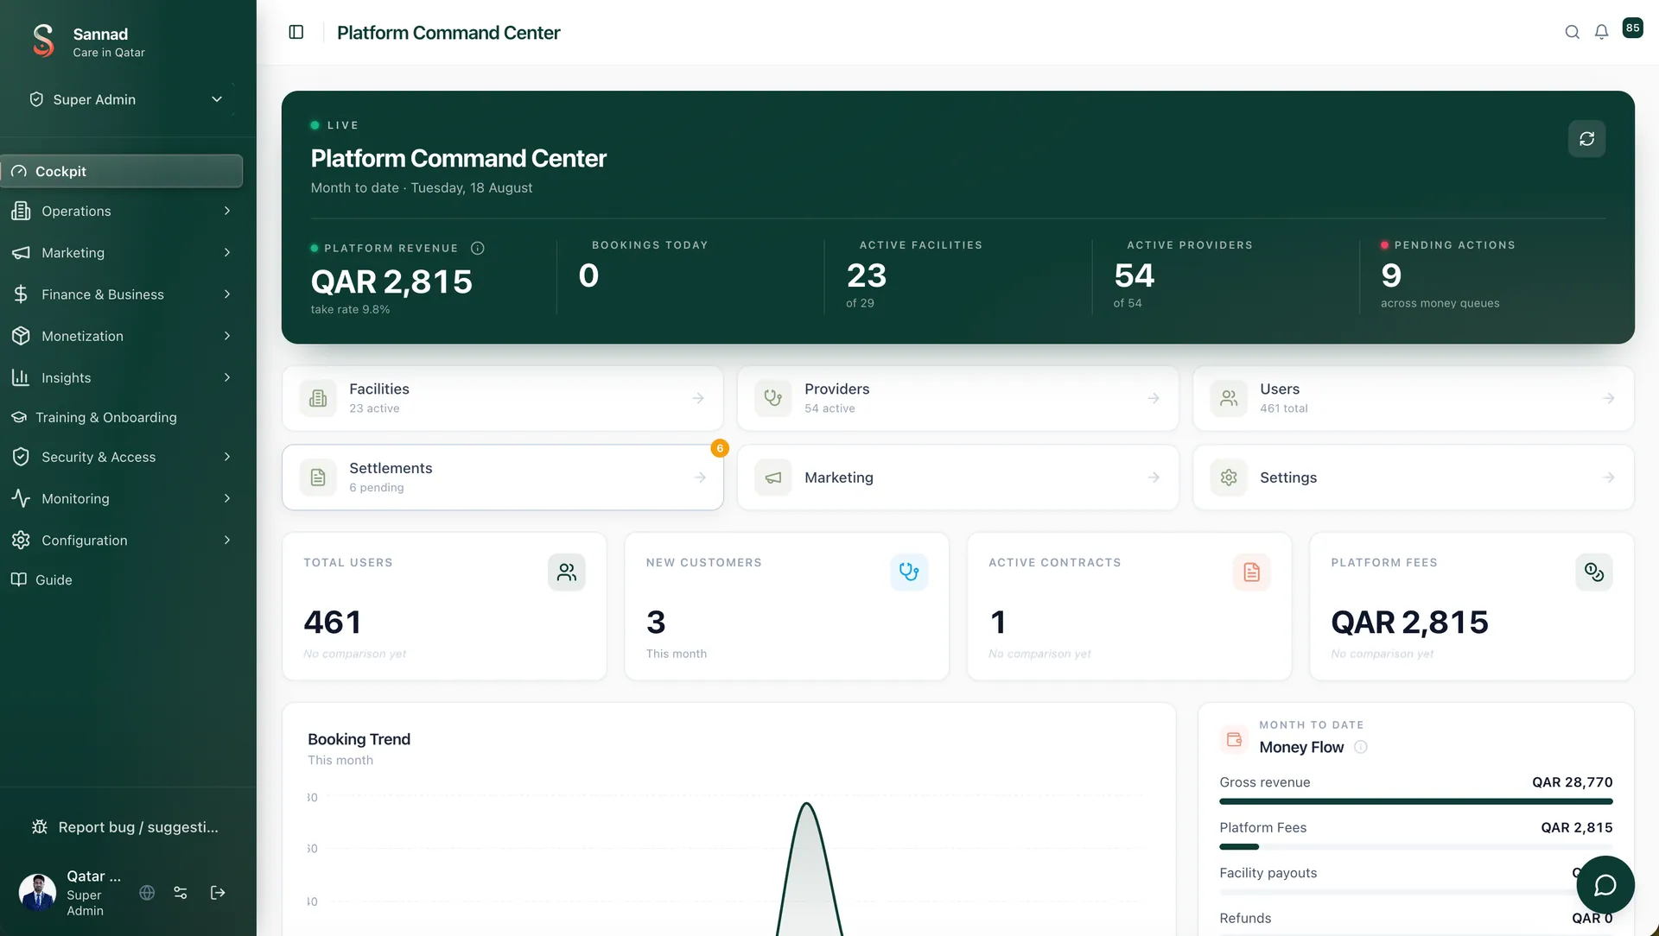Log out using the exit icon

[x=218, y=893]
